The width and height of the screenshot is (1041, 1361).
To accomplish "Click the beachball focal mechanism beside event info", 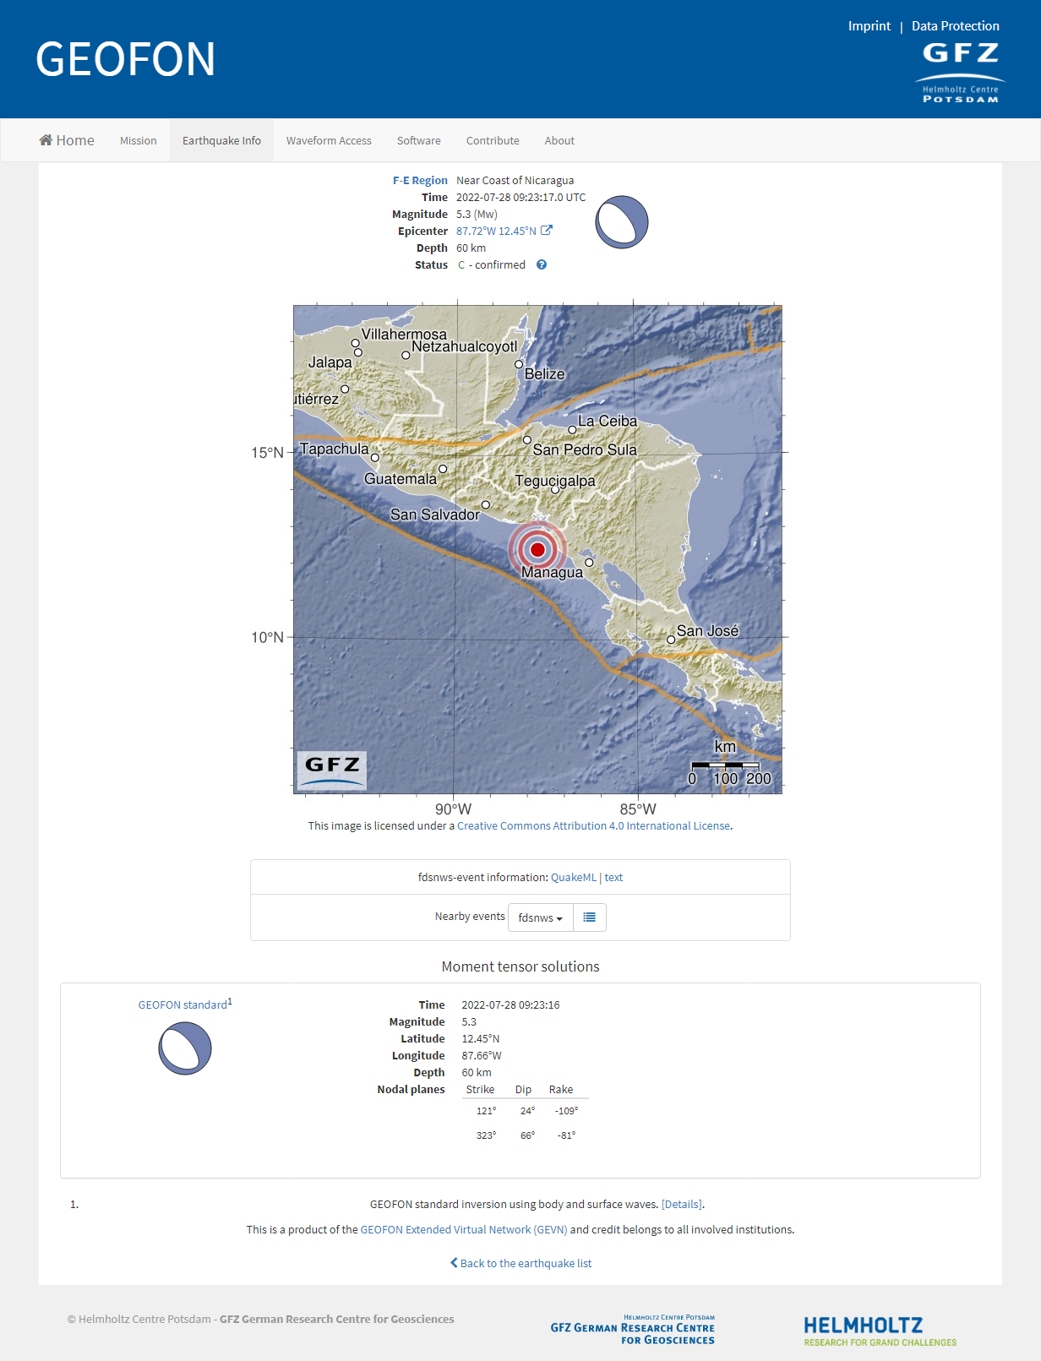I will [x=622, y=222].
